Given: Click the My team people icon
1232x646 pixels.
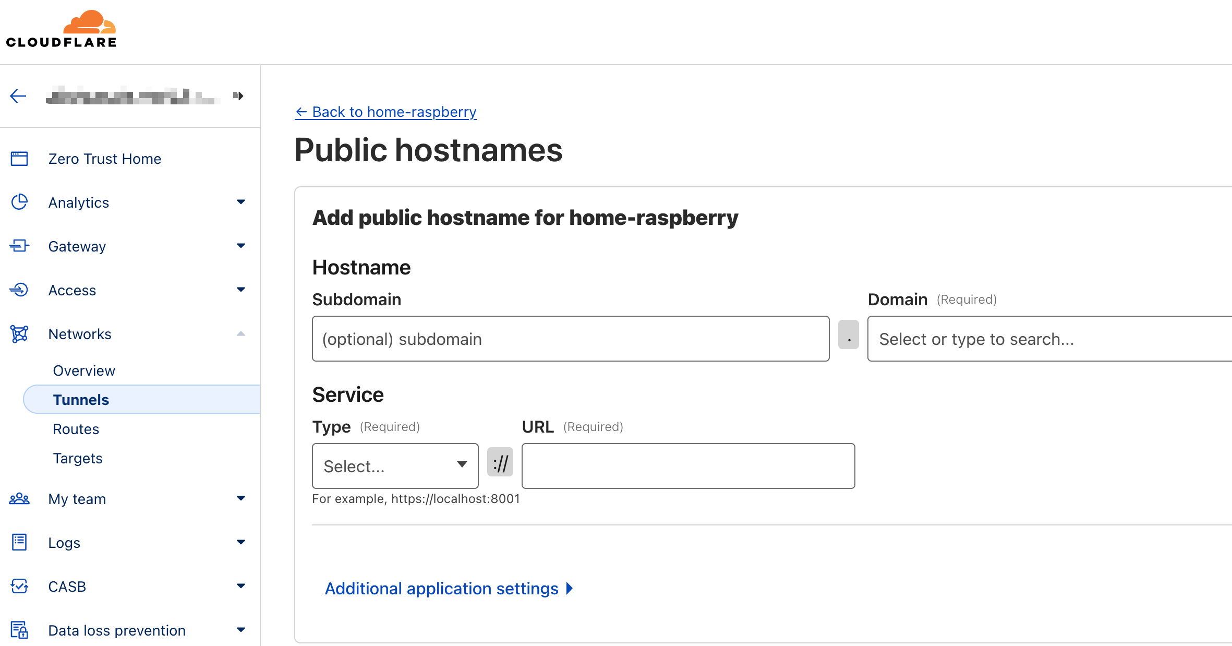Looking at the screenshot, I should click(19, 499).
